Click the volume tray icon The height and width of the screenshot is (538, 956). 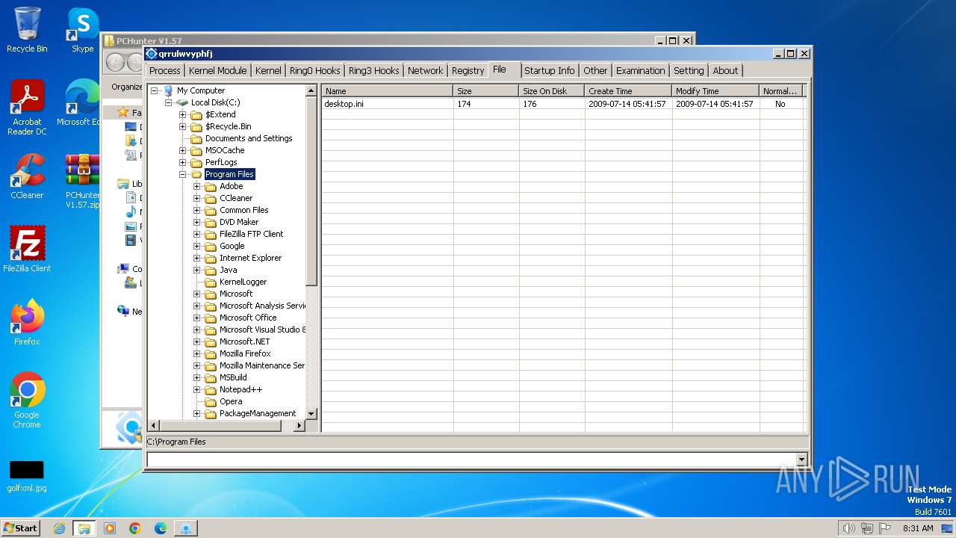coord(848,528)
